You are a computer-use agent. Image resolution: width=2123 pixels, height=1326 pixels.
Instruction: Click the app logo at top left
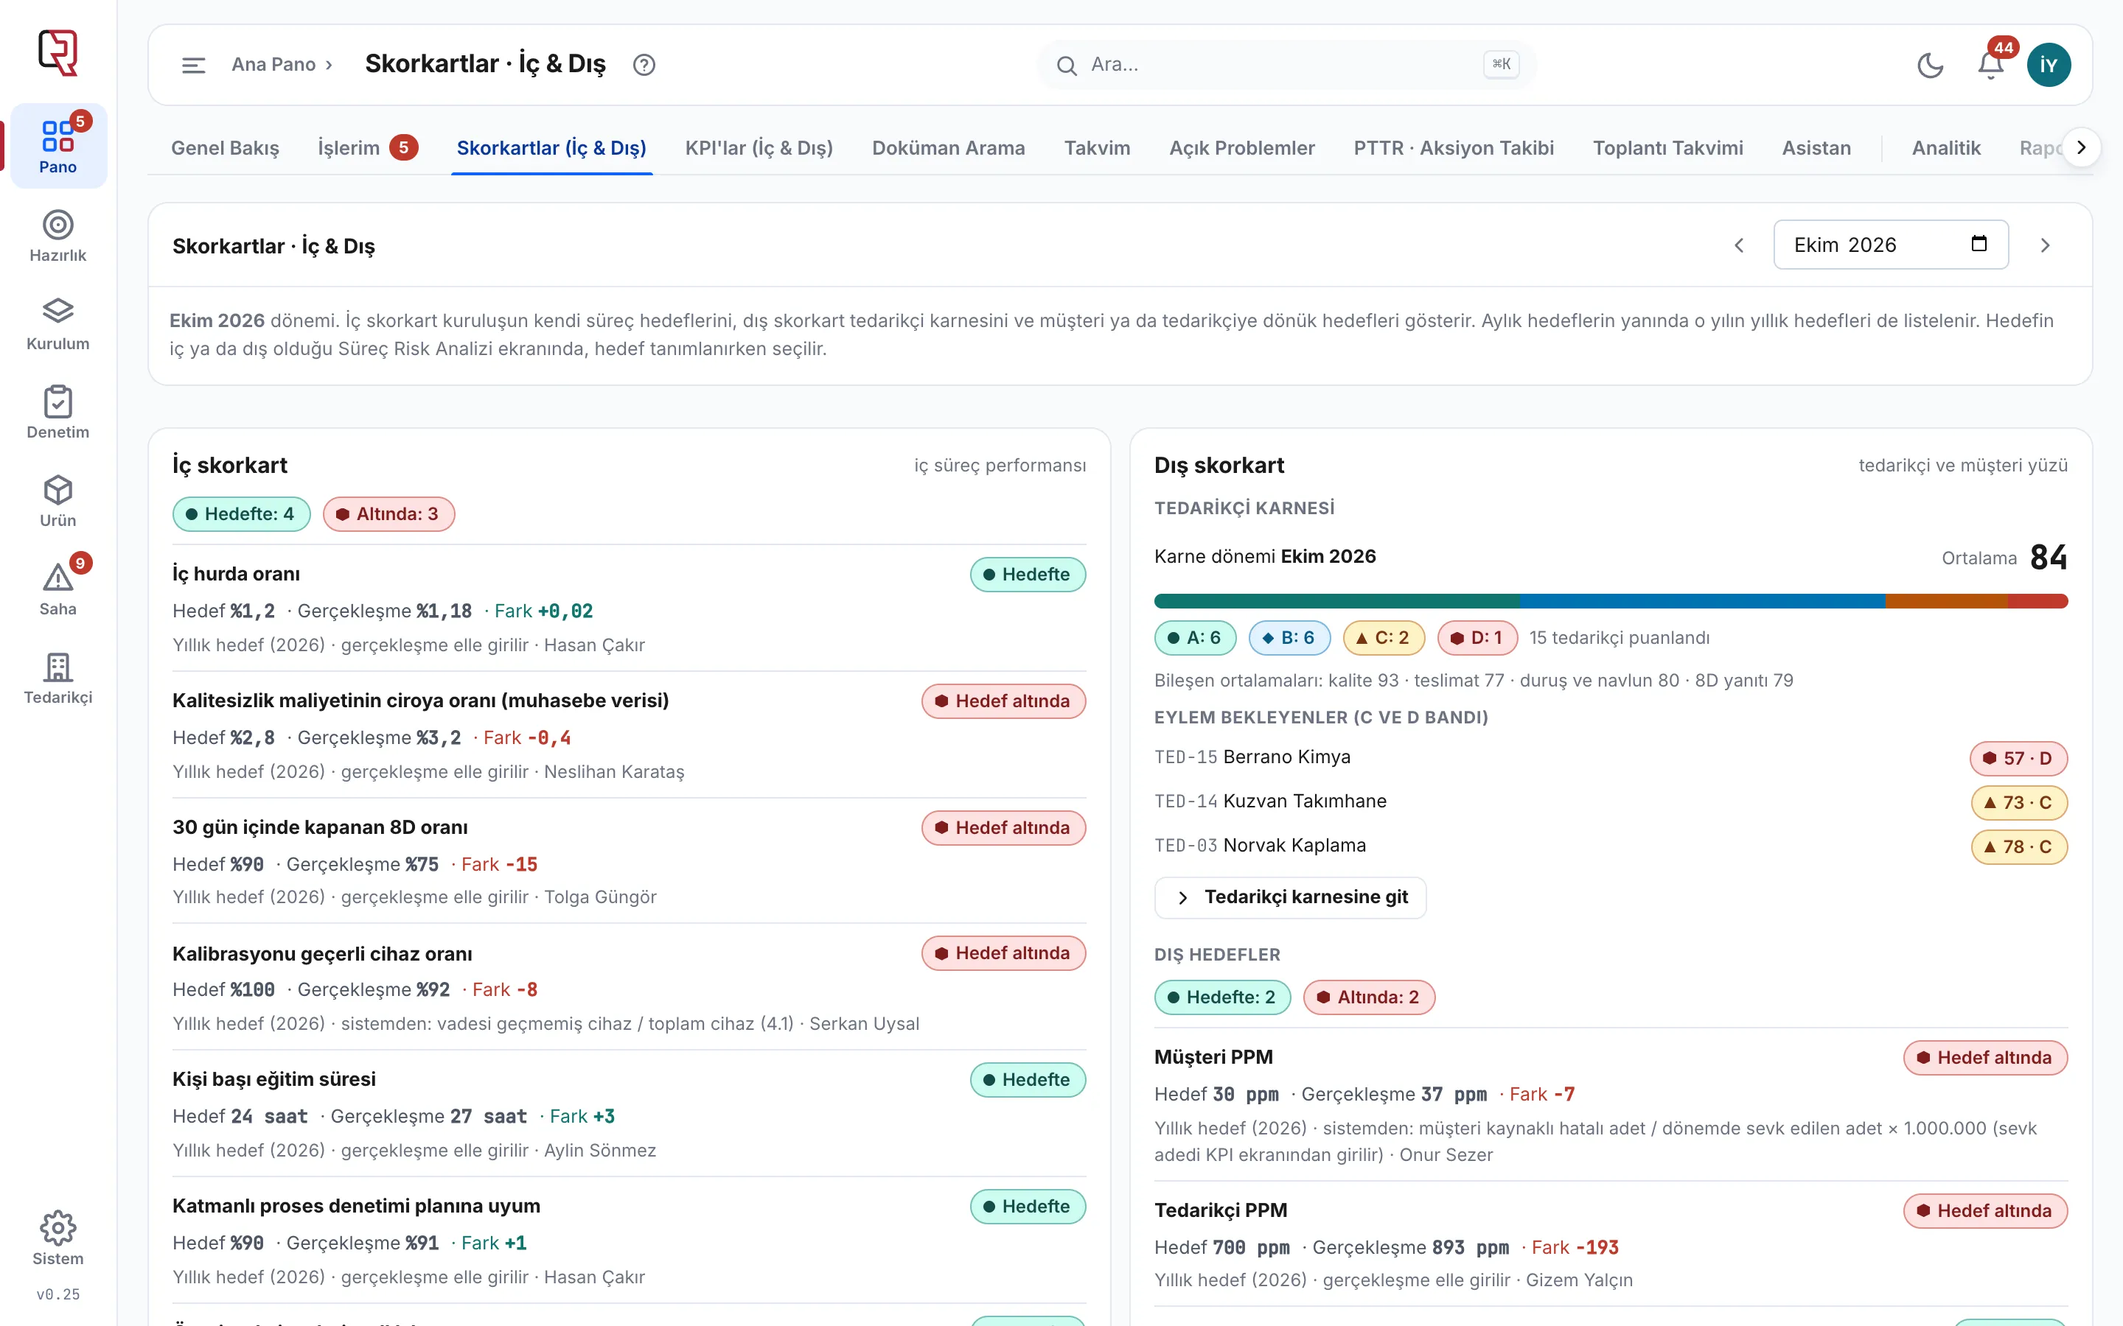click(x=58, y=52)
